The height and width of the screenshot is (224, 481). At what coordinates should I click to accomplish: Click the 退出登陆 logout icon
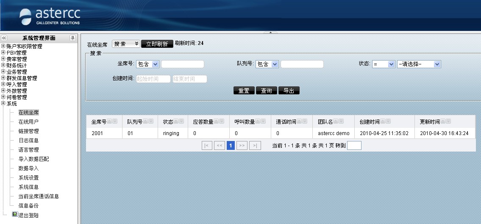tap(15, 214)
